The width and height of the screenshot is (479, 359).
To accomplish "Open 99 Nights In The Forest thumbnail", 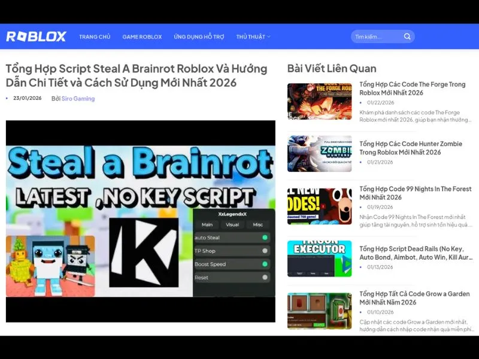I will pos(320,206).
